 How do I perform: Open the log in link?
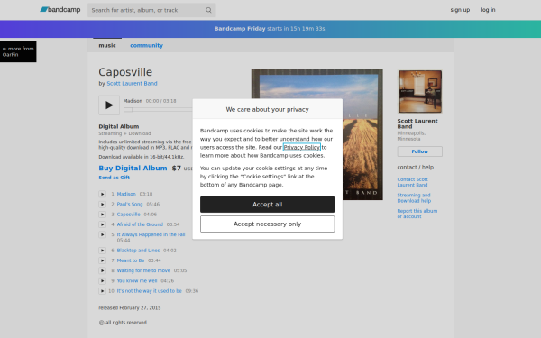488,10
